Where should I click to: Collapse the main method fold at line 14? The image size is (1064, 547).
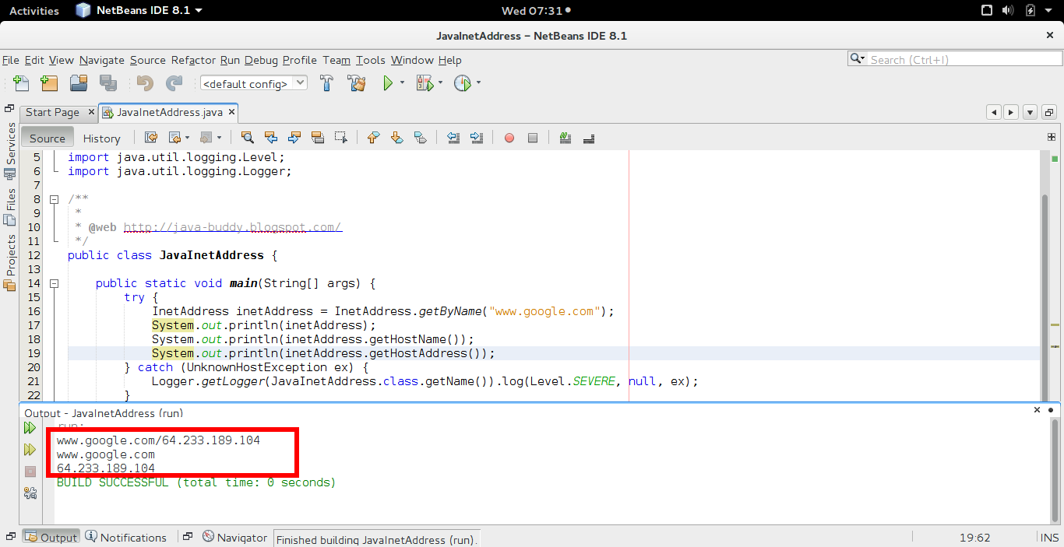tap(54, 283)
